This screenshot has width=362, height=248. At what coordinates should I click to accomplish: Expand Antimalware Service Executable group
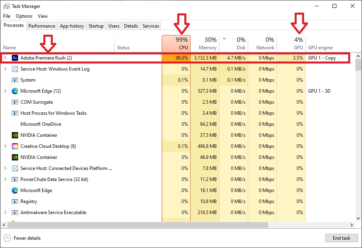coord(6,213)
